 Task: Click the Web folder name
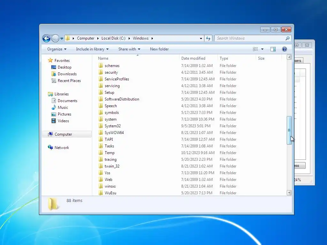109,179
